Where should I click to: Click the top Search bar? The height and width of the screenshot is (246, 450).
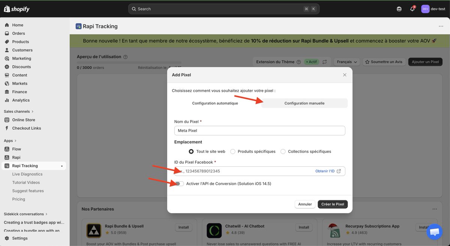pyautogui.click(x=224, y=9)
